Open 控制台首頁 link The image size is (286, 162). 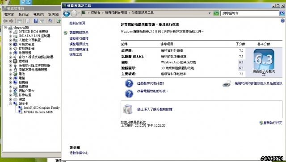(77, 23)
